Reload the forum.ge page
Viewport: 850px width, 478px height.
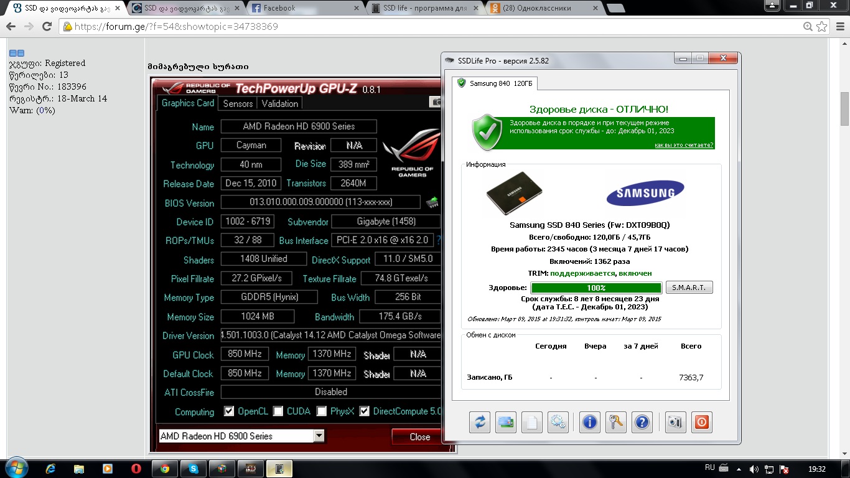coord(47,27)
